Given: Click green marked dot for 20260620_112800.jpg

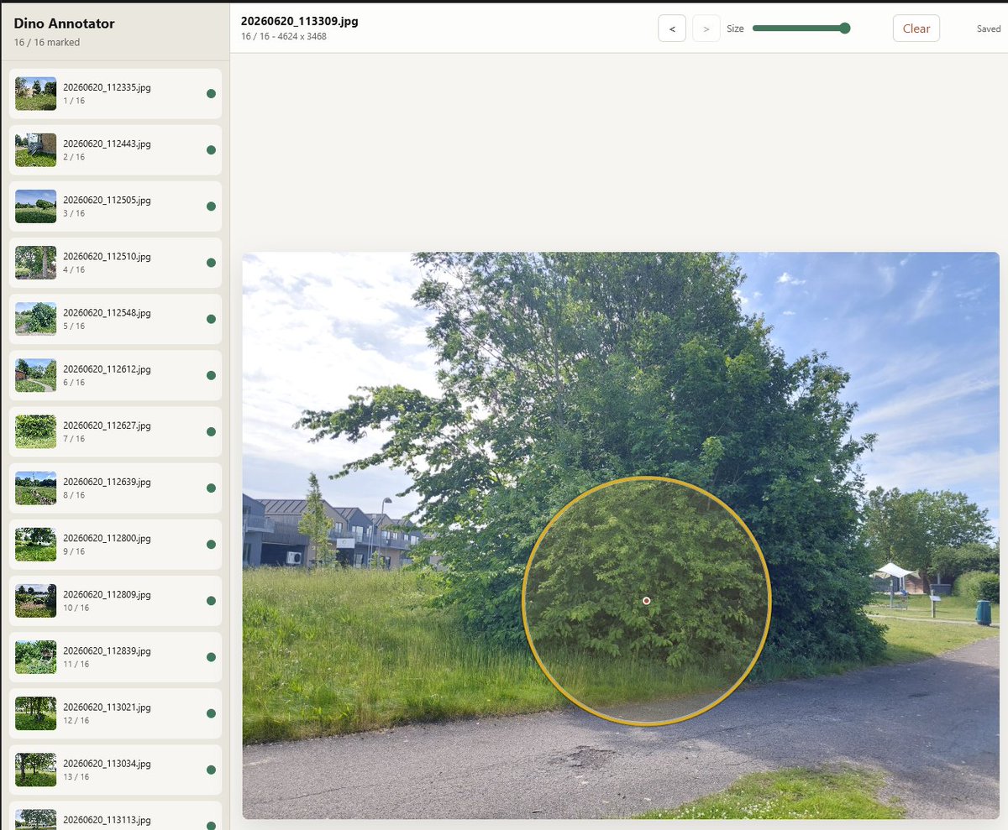Looking at the screenshot, I should click(211, 544).
